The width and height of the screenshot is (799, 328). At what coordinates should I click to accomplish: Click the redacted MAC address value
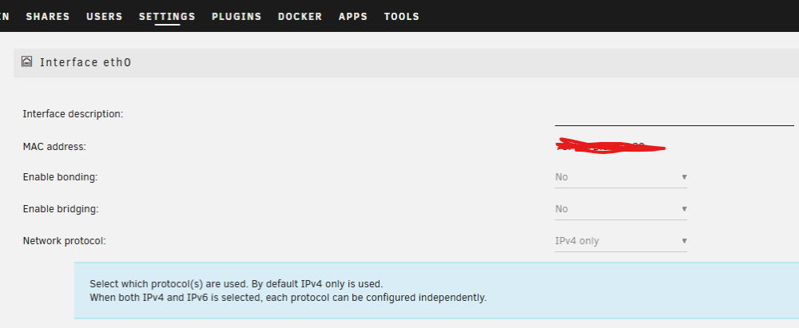point(610,146)
